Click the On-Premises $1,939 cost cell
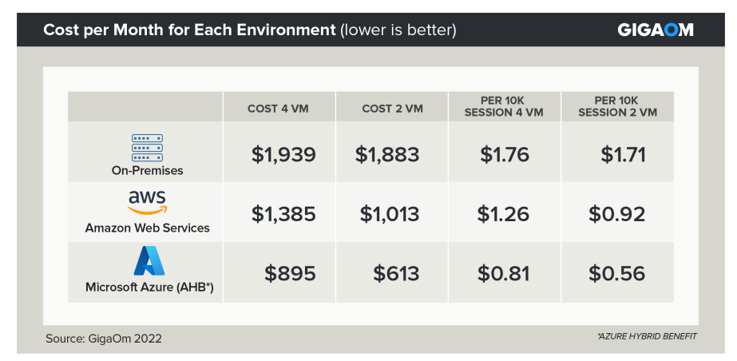This screenshot has width=737, height=361. pyautogui.click(x=283, y=155)
